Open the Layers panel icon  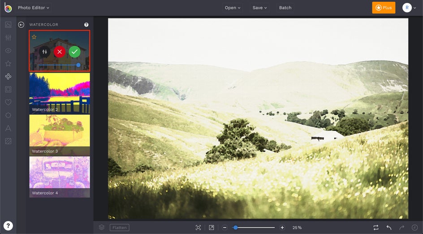[x=102, y=227]
